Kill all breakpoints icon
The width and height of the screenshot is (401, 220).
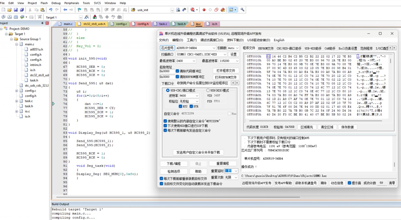223,10
